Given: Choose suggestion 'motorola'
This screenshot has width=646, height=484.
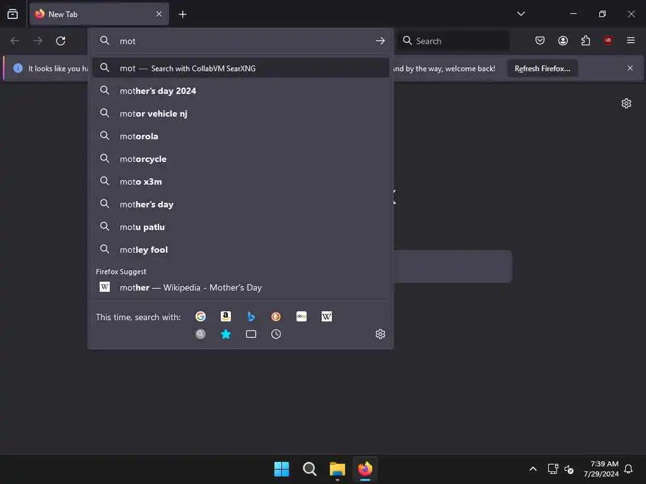Looking at the screenshot, I should coord(240,136).
